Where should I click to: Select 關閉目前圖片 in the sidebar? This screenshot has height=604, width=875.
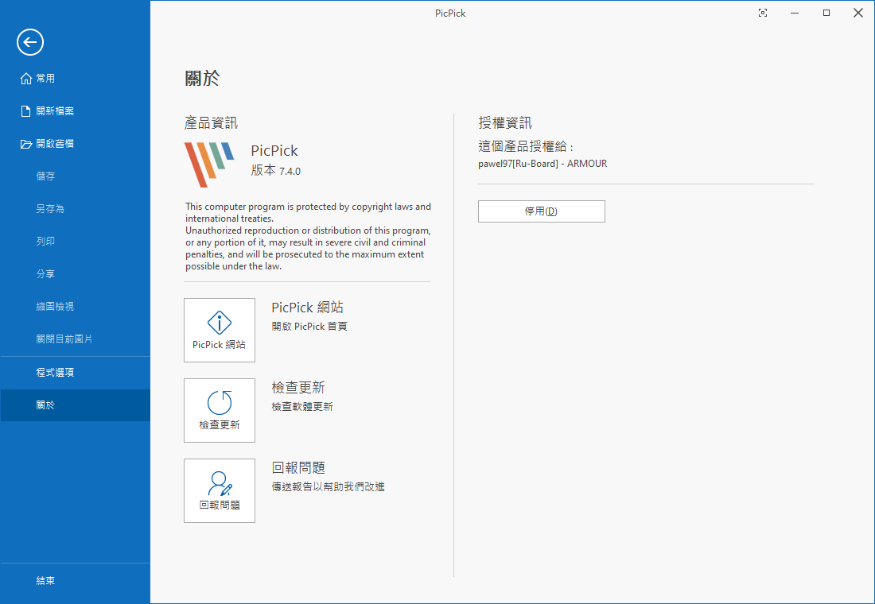(76, 339)
